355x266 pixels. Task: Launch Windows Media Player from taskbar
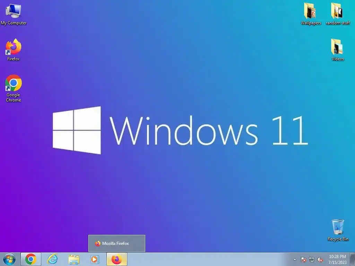(x=95, y=259)
